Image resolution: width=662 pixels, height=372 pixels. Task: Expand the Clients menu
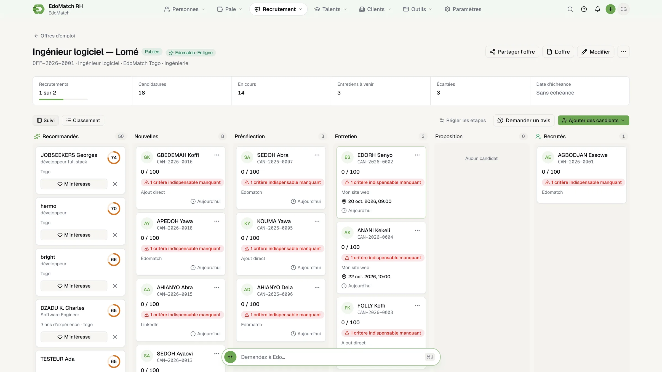tap(375, 9)
